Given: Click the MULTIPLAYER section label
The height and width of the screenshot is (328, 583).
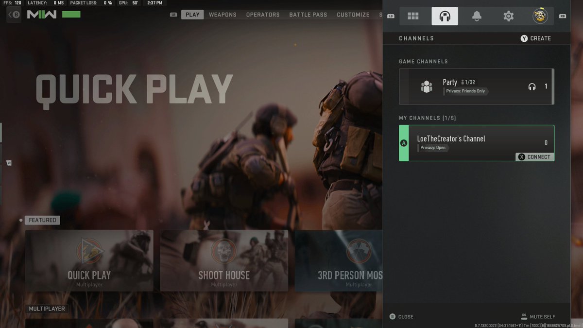Looking at the screenshot, I should [47, 309].
